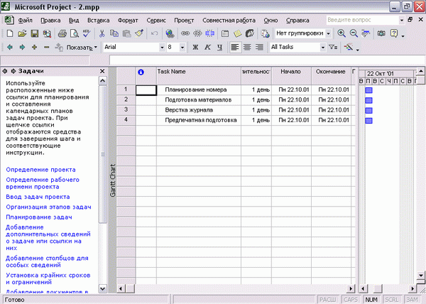Align text left
Image resolution: width=426 pixels, height=304 pixels.
click(x=235, y=48)
